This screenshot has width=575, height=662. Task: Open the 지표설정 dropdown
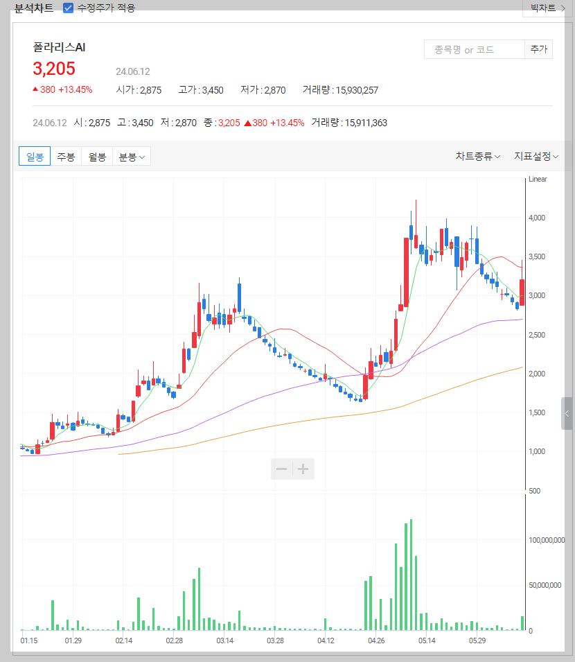click(x=536, y=157)
